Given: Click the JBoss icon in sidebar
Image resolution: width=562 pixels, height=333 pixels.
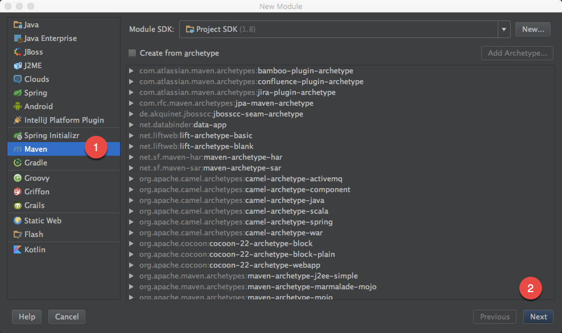Looking at the screenshot, I should [18, 52].
